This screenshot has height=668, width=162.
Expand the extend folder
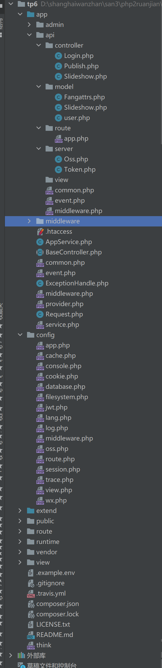[x=20, y=510]
